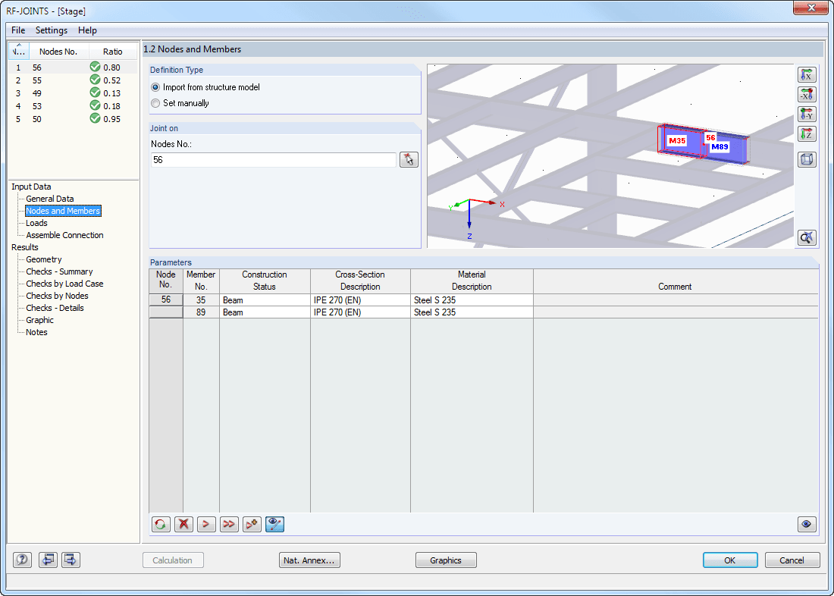Image resolution: width=834 pixels, height=596 pixels.
Task: Click double red arrow icon
Action: [x=229, y=524]
